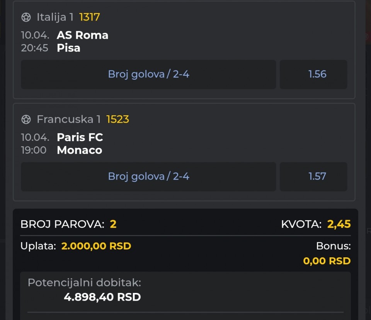Viewport: 371px width, 320px height.
Task: Click the soccer ball icon beside Italija 1
Action: pyautogui.click(x=26, y=17)
